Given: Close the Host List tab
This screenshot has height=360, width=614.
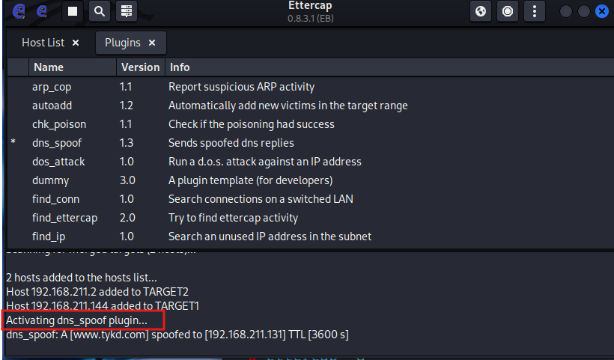Looking at the screenshot, I should (76, 43).
